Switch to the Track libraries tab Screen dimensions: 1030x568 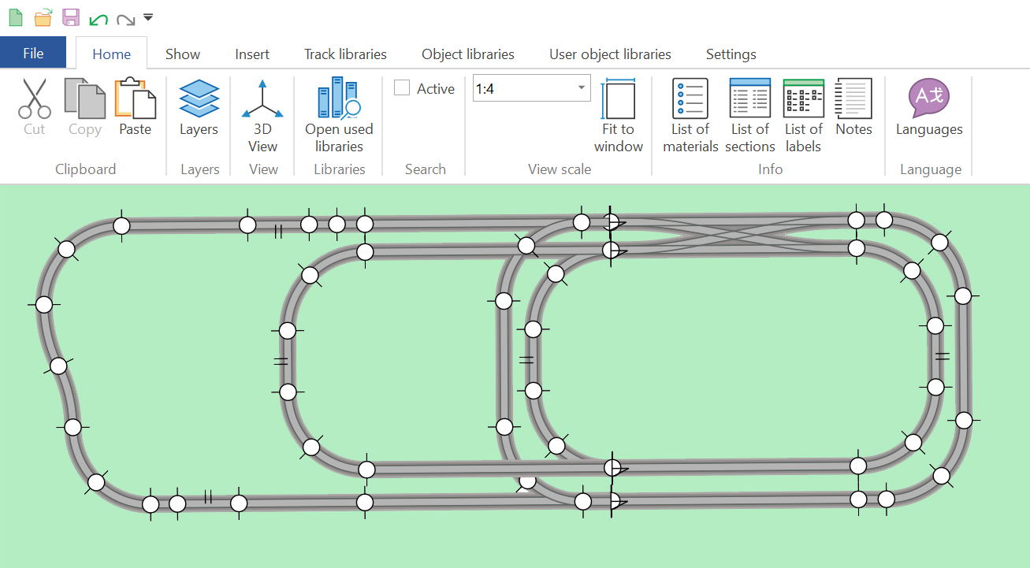coord(345,54)
